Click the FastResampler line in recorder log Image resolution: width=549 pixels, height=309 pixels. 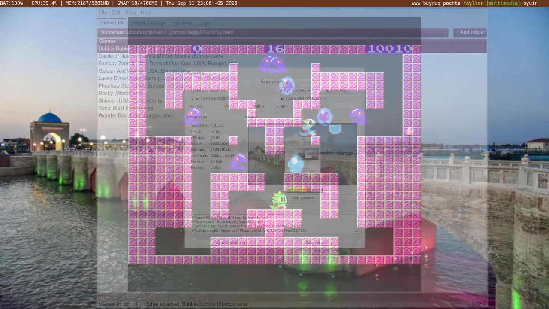pyautogui.click(x=249, y=230)
